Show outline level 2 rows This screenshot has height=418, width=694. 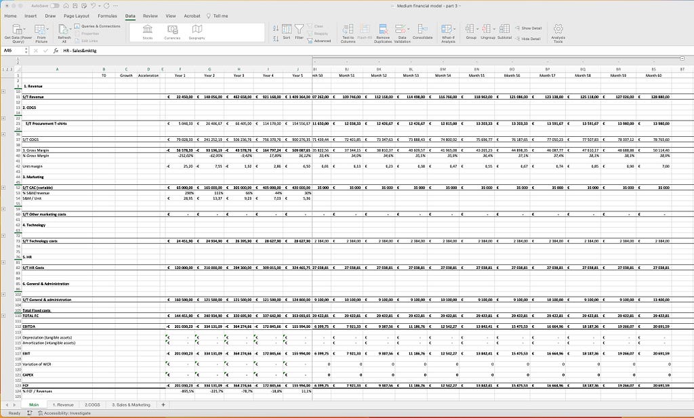pyautogui.click(x=7, y=70)
